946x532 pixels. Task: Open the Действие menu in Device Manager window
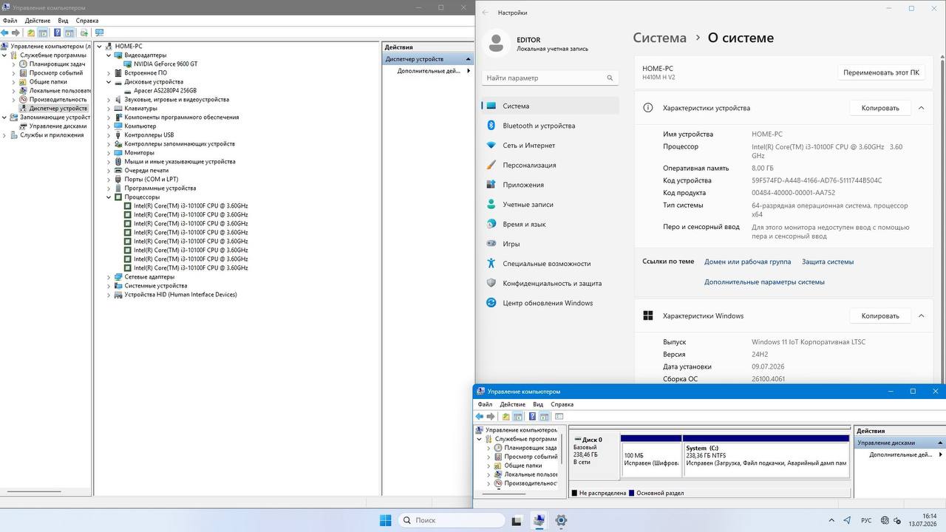(x=37, y=21)
